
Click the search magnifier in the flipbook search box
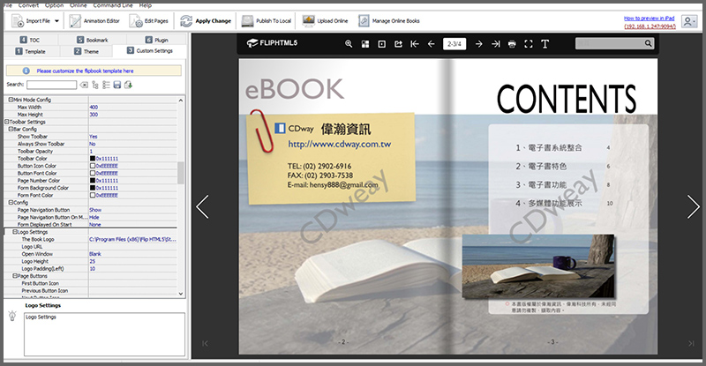[x=648, y=43]
